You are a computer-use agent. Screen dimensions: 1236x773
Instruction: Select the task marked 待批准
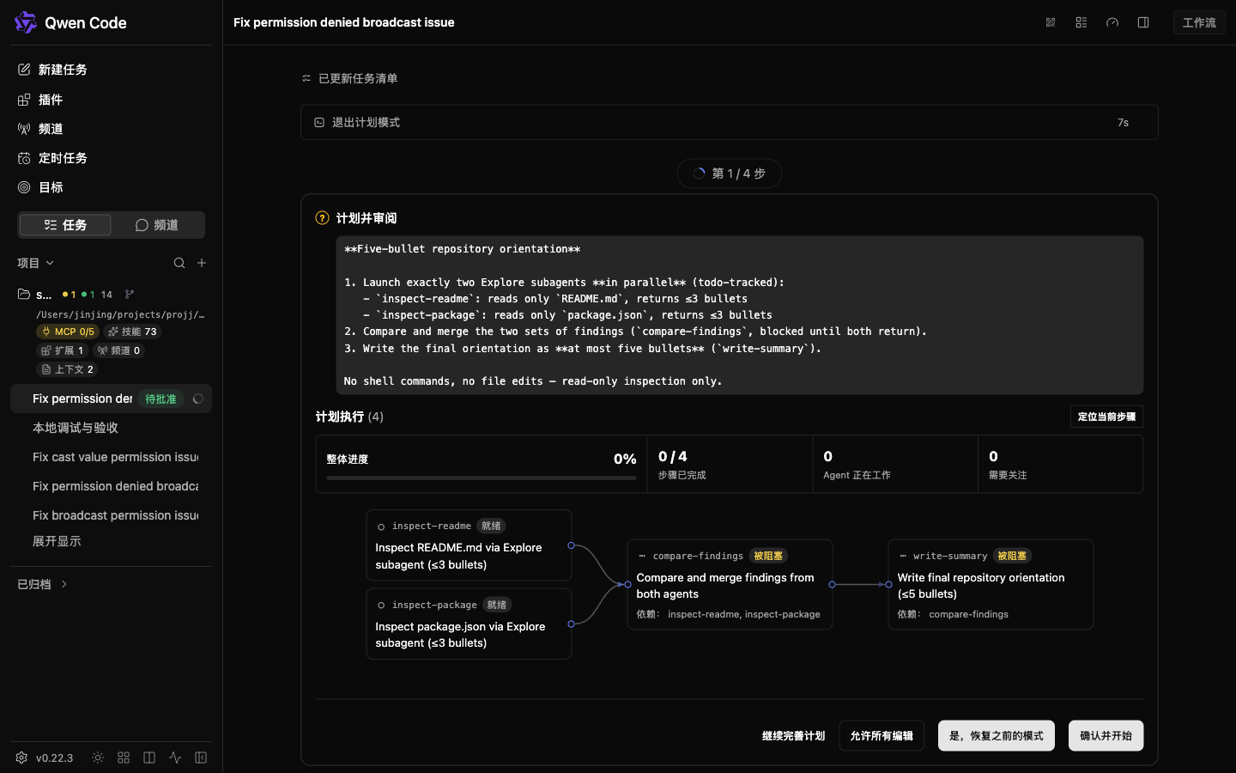pyautogui.click(x=111, y=399)
